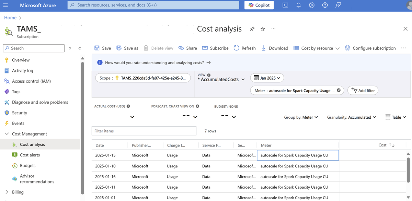Pin Cost analysis to dashboard
The image size is (412, 201).
coord(252,29)
